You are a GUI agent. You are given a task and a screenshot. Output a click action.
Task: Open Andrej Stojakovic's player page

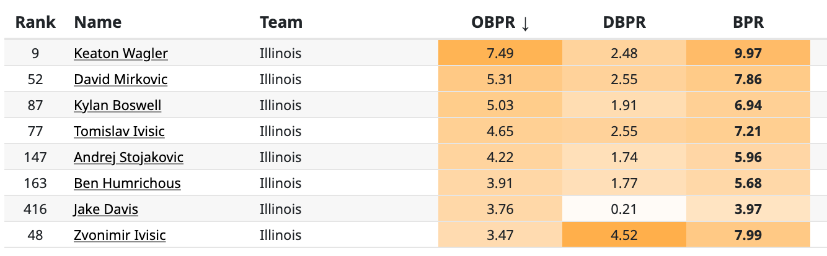(x=128, y=158)
